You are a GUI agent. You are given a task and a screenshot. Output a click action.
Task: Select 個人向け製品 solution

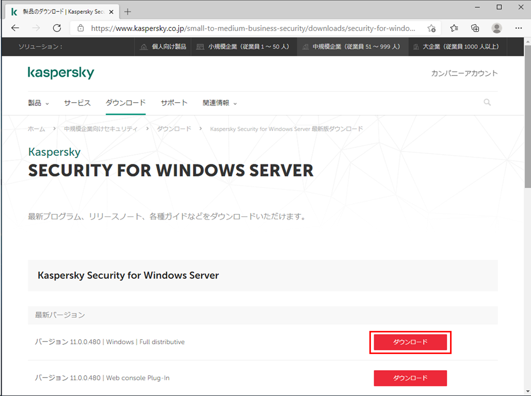(x=163, y=47)
